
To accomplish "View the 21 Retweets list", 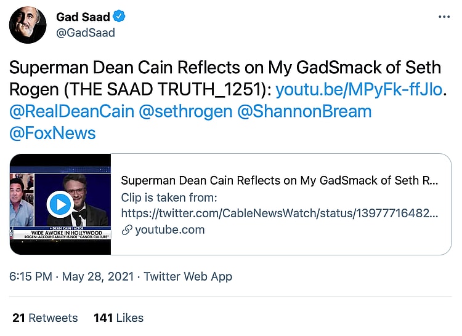I will click(45, 318).
